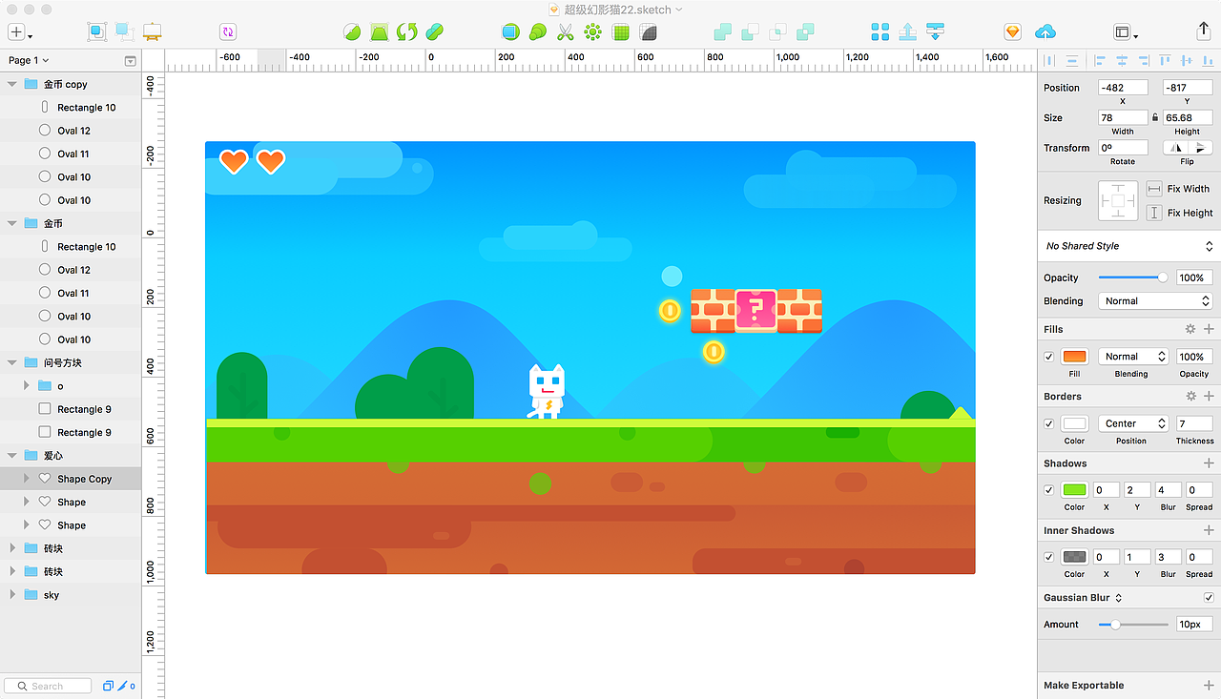1221x699 pixels.
Task: Click the Cloud upload icon
Action: pyautogui.click(x=1045, y=32)
